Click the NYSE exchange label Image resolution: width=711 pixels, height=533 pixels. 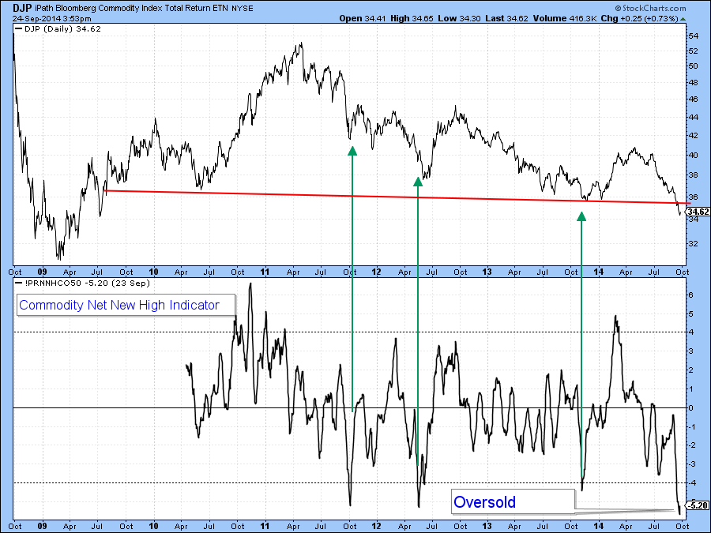[243, 8]
